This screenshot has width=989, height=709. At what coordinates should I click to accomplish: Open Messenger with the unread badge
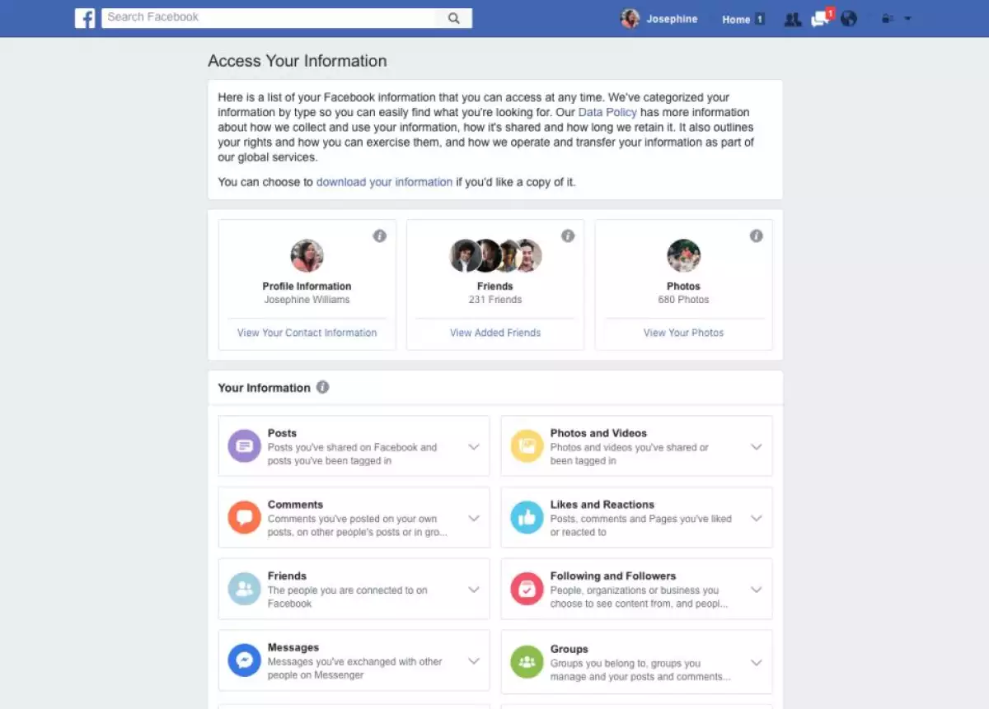point(820,18)
